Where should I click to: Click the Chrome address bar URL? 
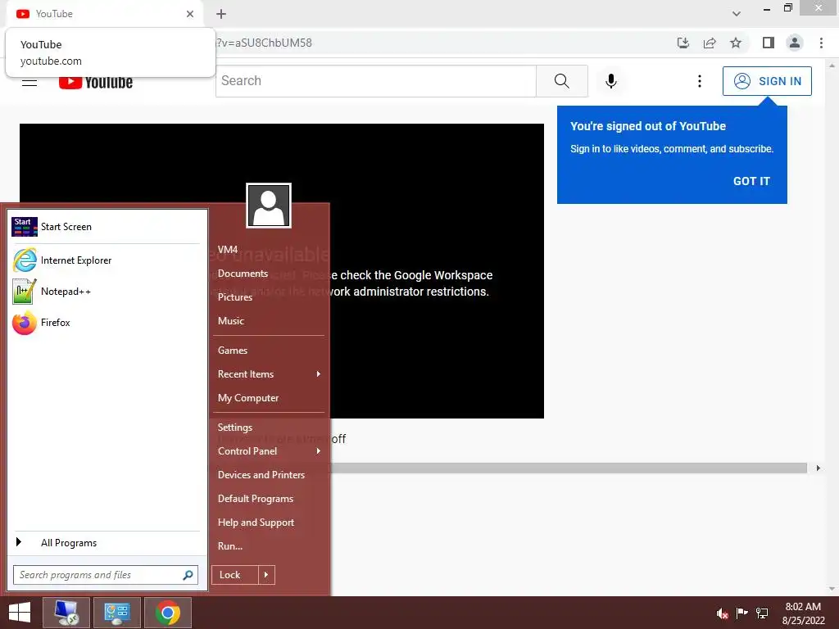(x=264, y=43)
